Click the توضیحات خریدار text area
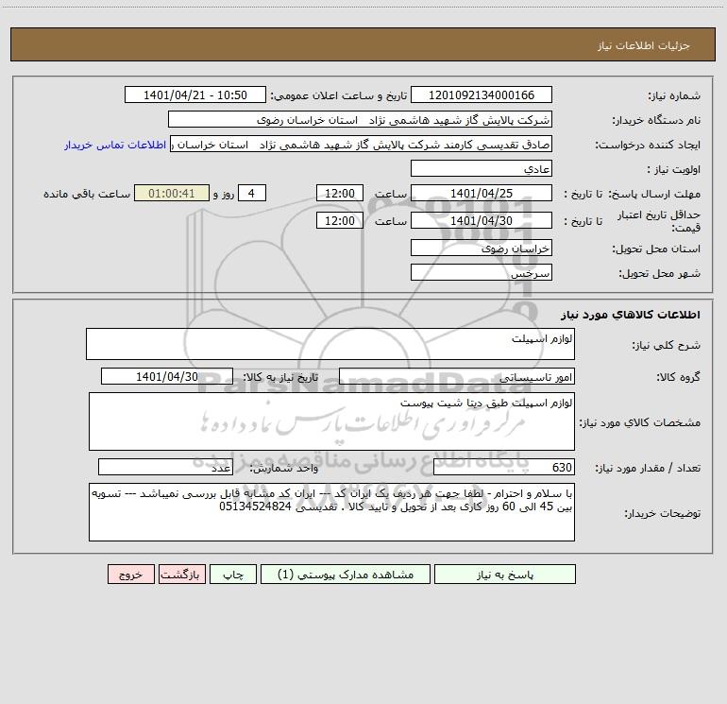The width and height of the screenshot is (727, 704). click(330, 510)
